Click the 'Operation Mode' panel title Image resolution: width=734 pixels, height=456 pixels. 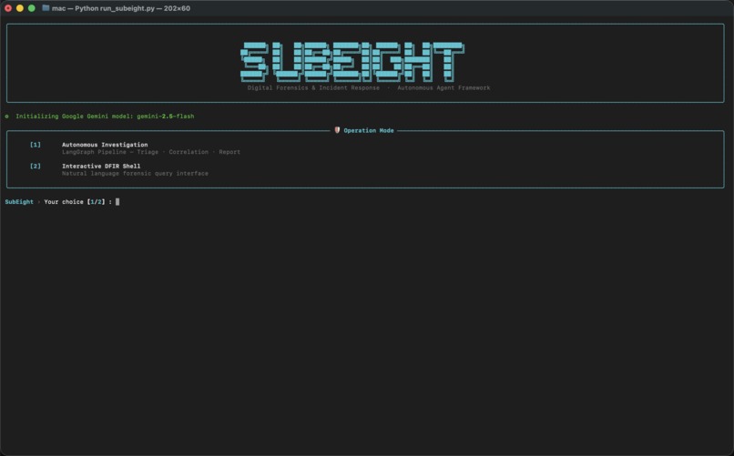tap(369, 130)
